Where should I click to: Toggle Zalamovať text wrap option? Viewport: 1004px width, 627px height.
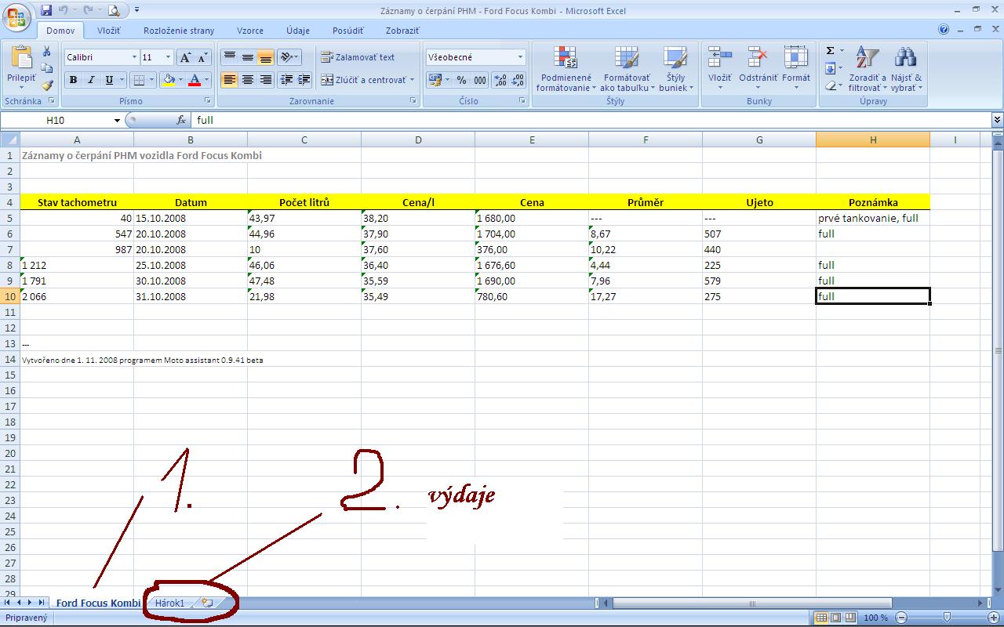[x=358, y=57]
